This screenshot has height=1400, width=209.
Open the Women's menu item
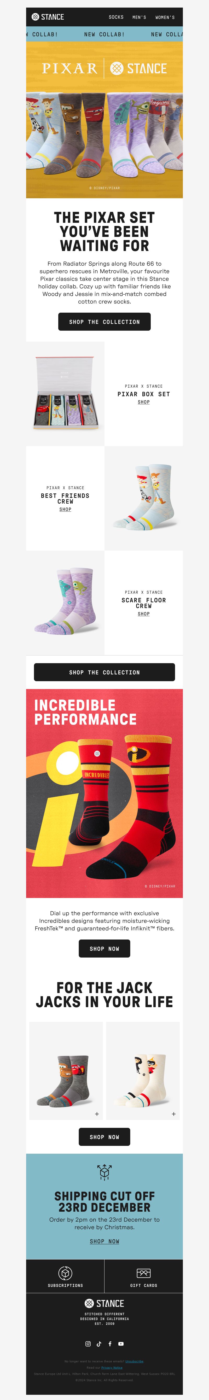[165, 17]
